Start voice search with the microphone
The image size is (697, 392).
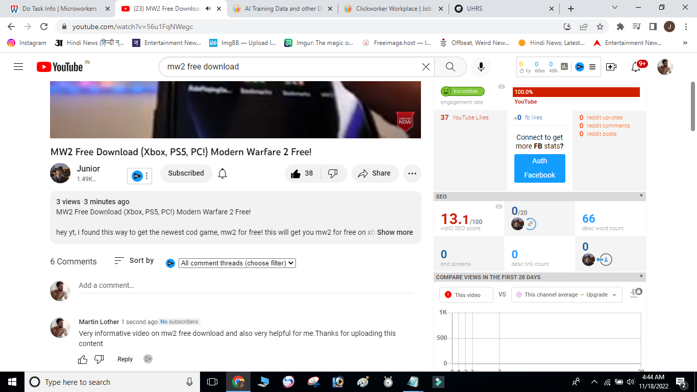pyautogui.click(x=481, y=67)
